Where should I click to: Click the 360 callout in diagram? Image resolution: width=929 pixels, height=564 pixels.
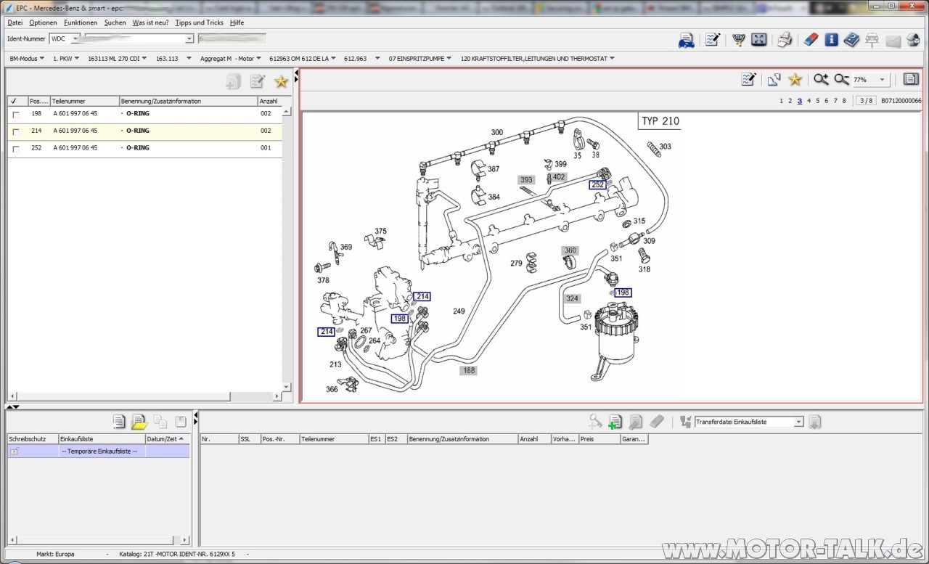tap(570, 250)
